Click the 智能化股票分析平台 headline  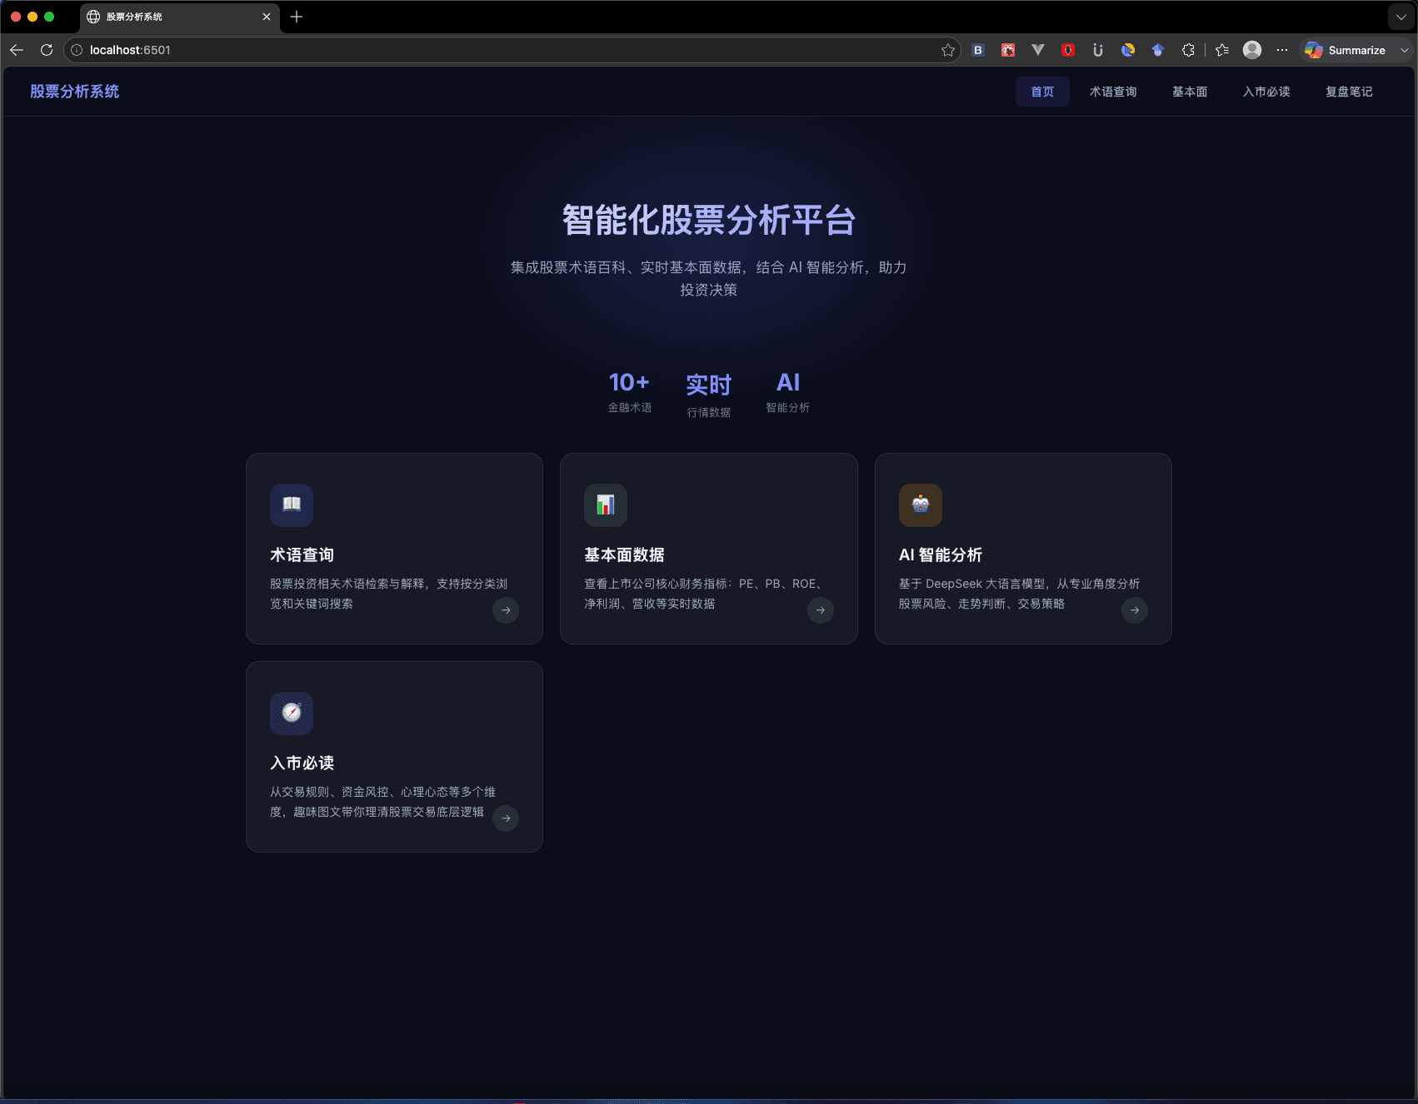tap(709, 221)
